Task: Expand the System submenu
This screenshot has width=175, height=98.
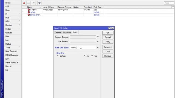Action: (x=19, y=29)
